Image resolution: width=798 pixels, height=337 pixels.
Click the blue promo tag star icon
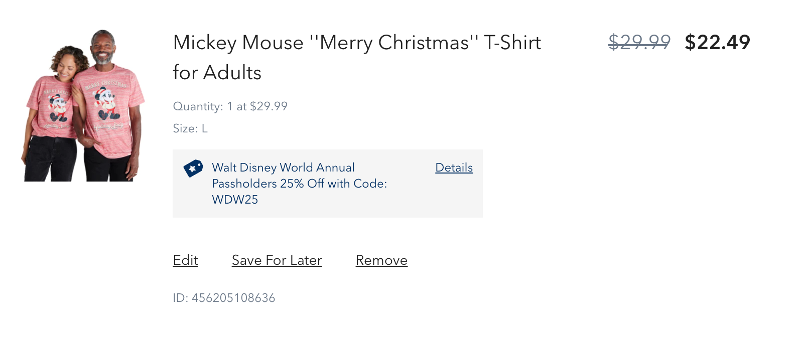tap(193, 168)
